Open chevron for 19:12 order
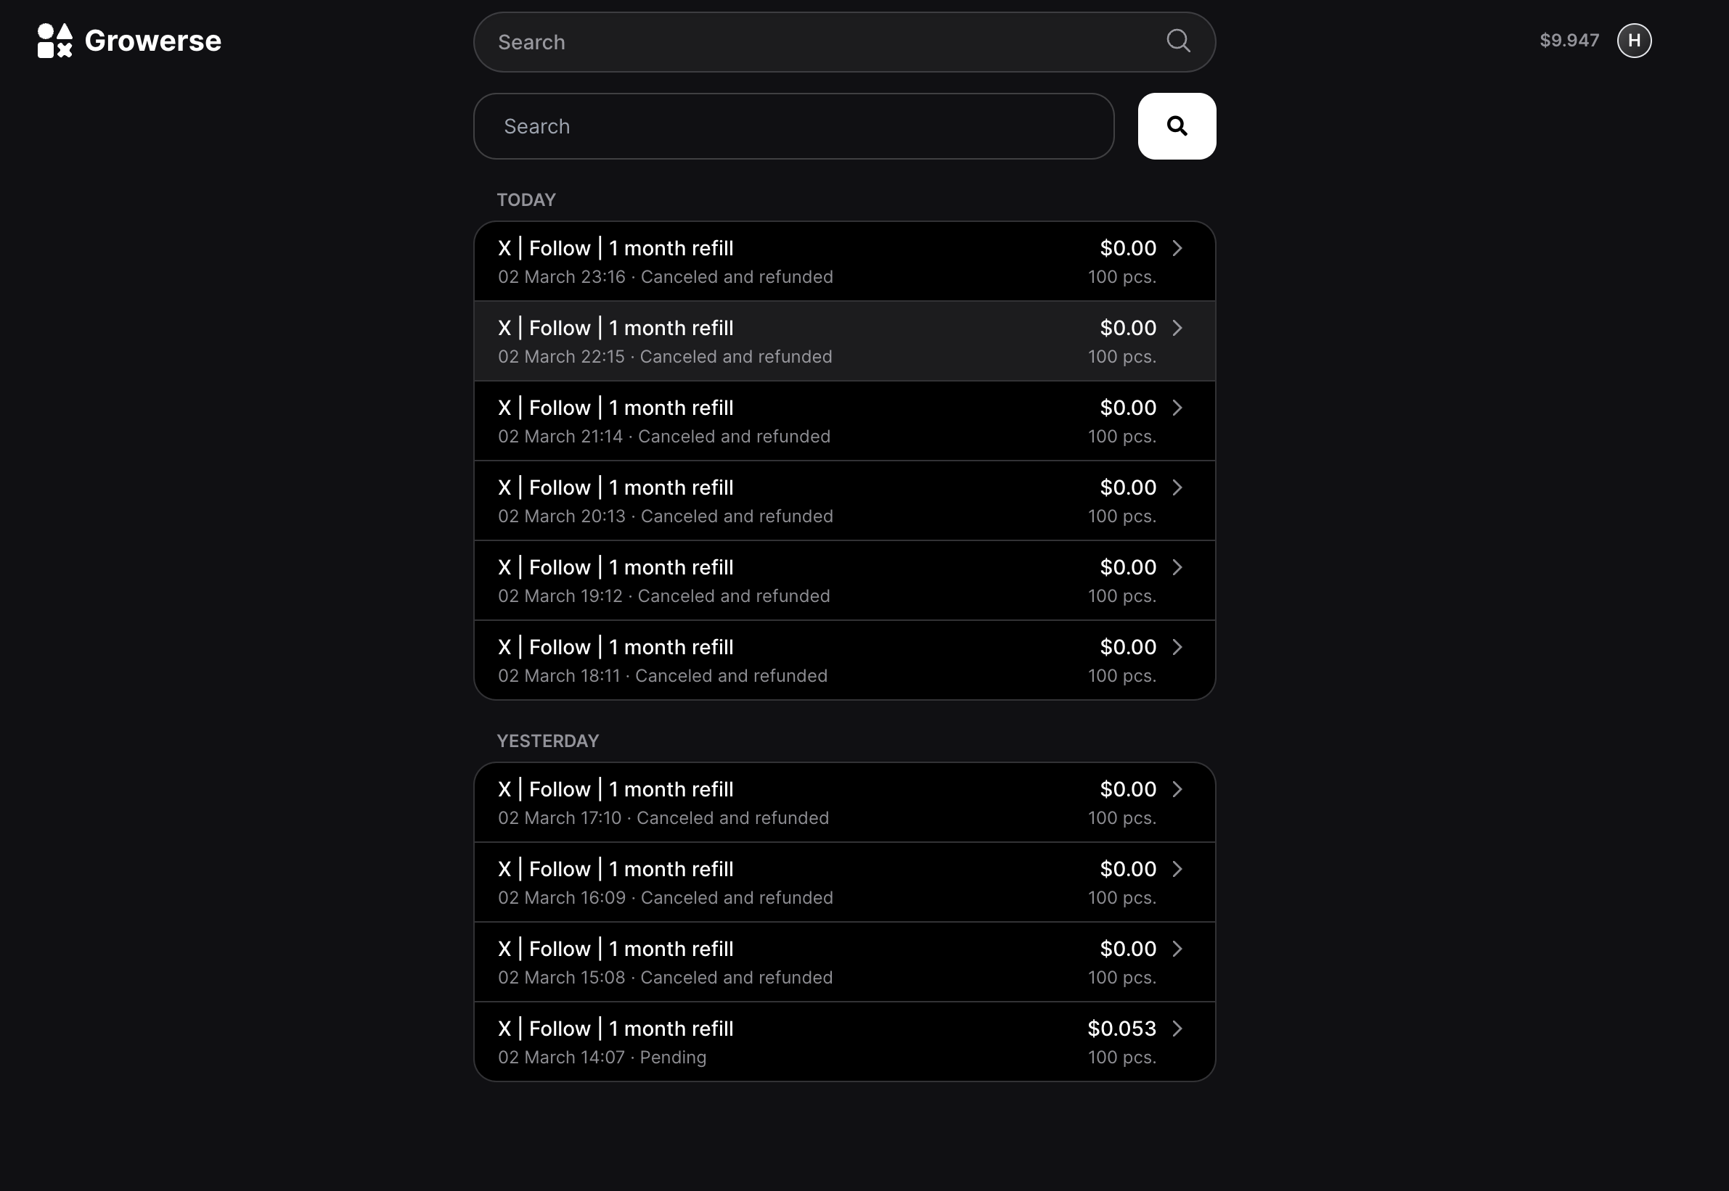Image resolution: width=1729 pixels, height=1191 pixels. click(x=1177, y=567)
